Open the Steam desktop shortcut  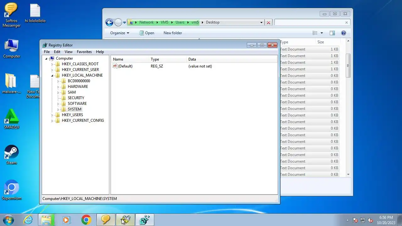point(11,155)
